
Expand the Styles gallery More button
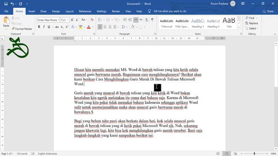pyautogui.click(x=239, y=27)
